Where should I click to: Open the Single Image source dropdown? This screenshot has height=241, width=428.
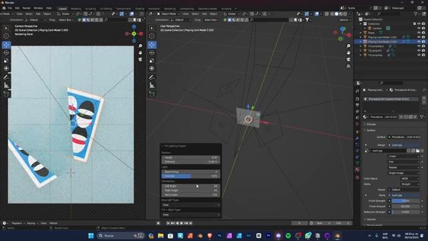(x=403, y=173)
